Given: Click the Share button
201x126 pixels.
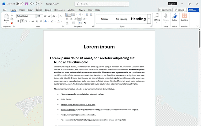Looking at the screenshot, I should [193, 10].
